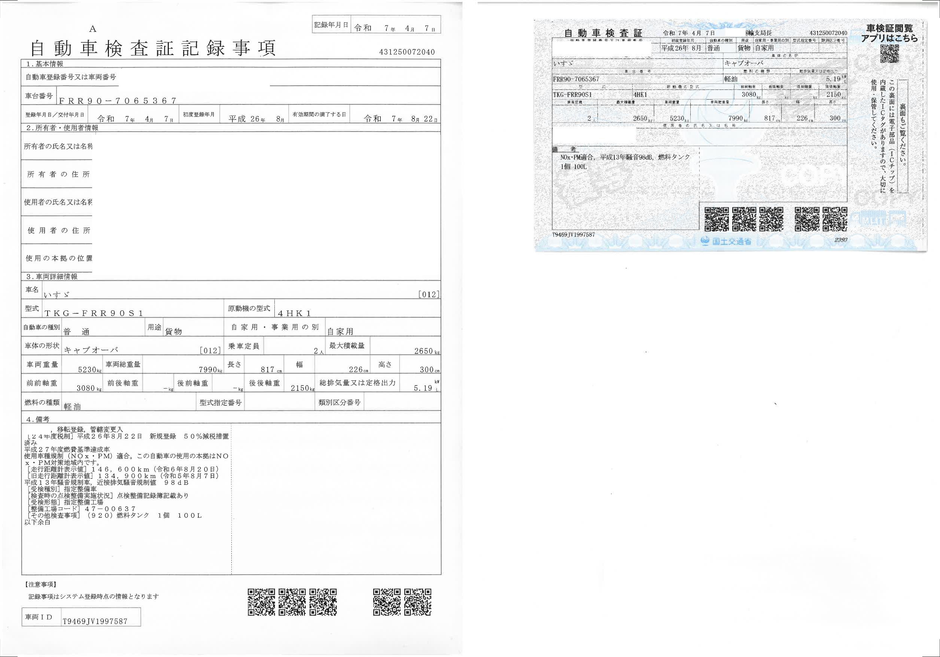Click 普通 beside 自動車の種別 on the record sheet
This screenshot has width=940, height=657.
click(x=77, y=332)
